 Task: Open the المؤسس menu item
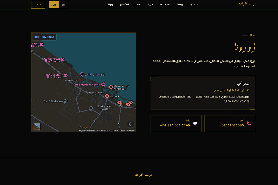tap(125, 4)
